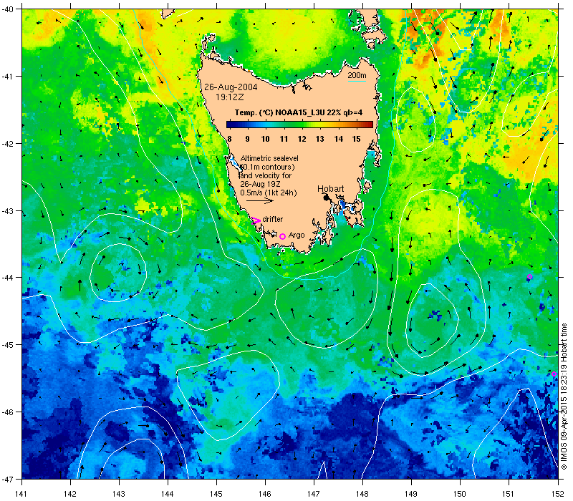Click the '0.5m/s (1kt 24h)' text
Viewport: 573px width, 501px height.
pyautogui.click(x=269, y=193)
